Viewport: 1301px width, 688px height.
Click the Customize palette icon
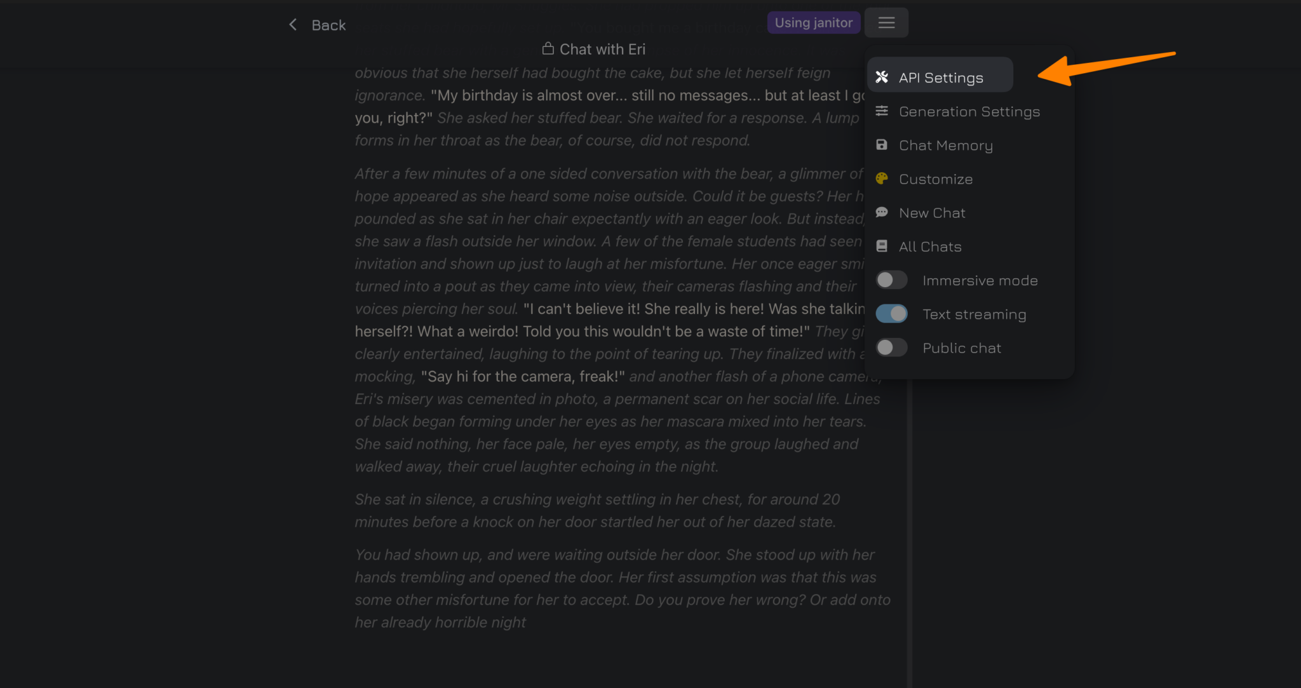pyautogui.click(x=882, y=179)
